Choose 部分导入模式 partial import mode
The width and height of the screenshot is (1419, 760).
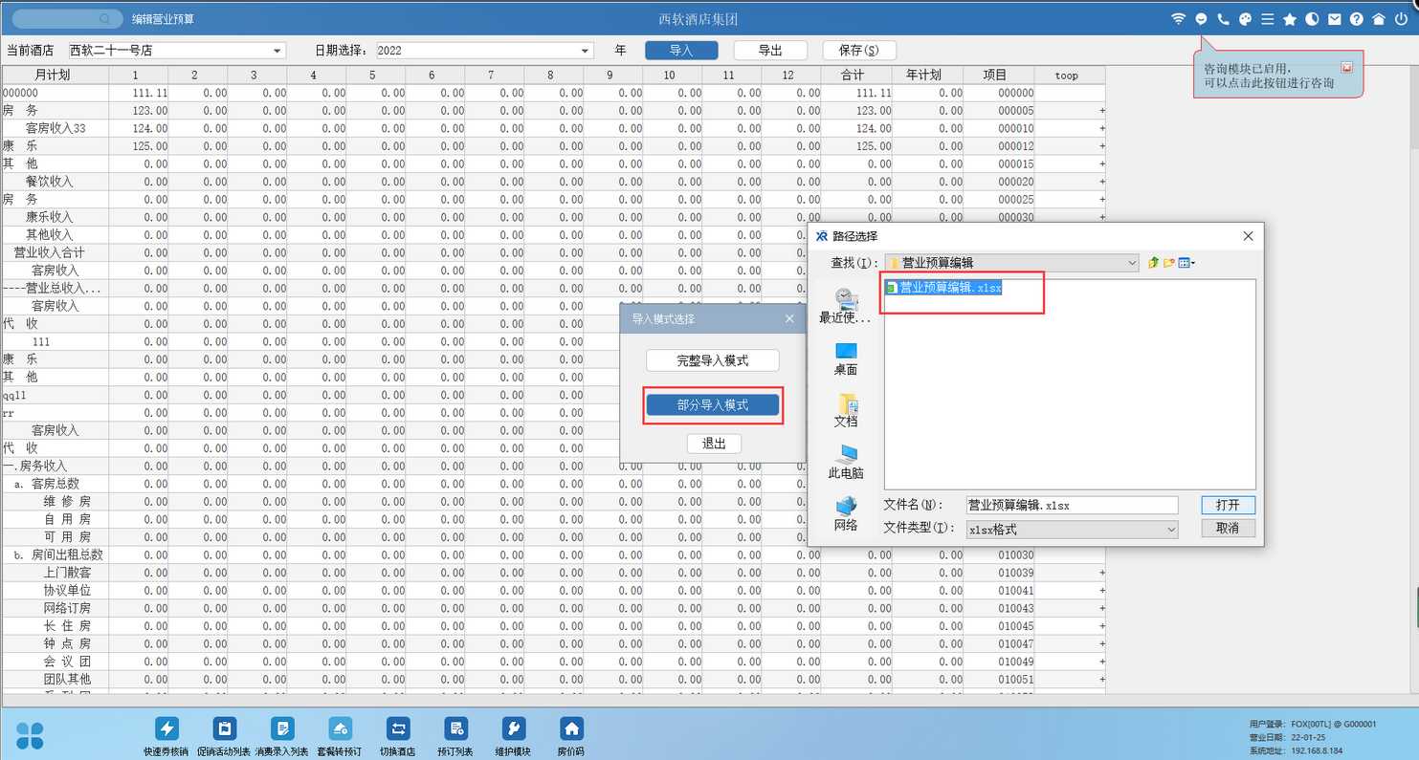(x=713, y=405)
